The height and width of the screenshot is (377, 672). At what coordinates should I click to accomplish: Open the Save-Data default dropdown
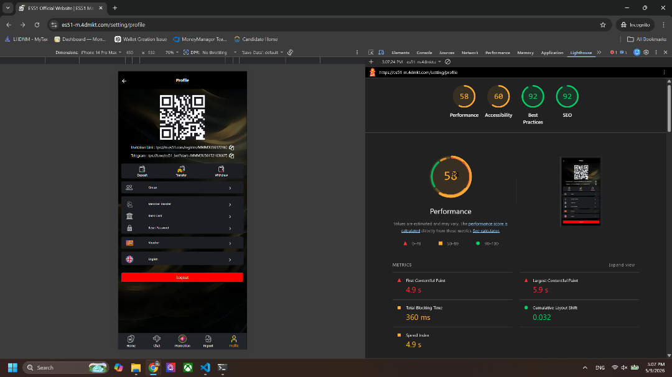point(263,52)
